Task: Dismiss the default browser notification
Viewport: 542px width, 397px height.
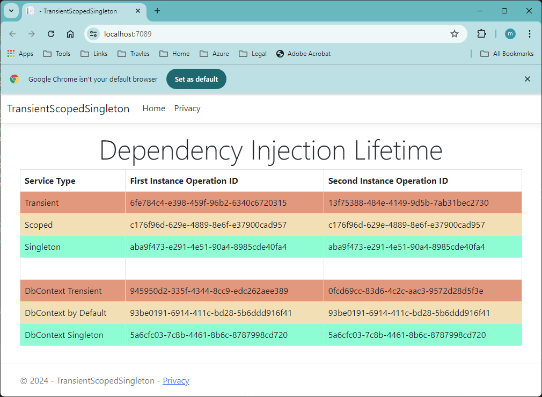Action: click(x=528, y=78)
